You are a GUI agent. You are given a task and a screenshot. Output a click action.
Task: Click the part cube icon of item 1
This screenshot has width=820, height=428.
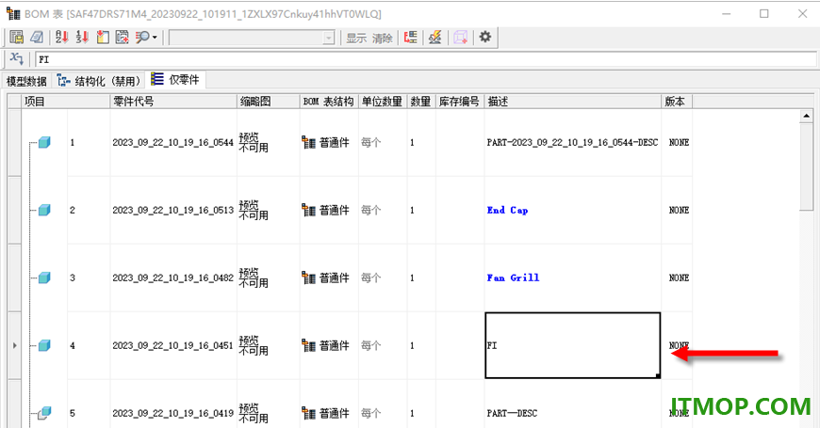tap(44, 142)
